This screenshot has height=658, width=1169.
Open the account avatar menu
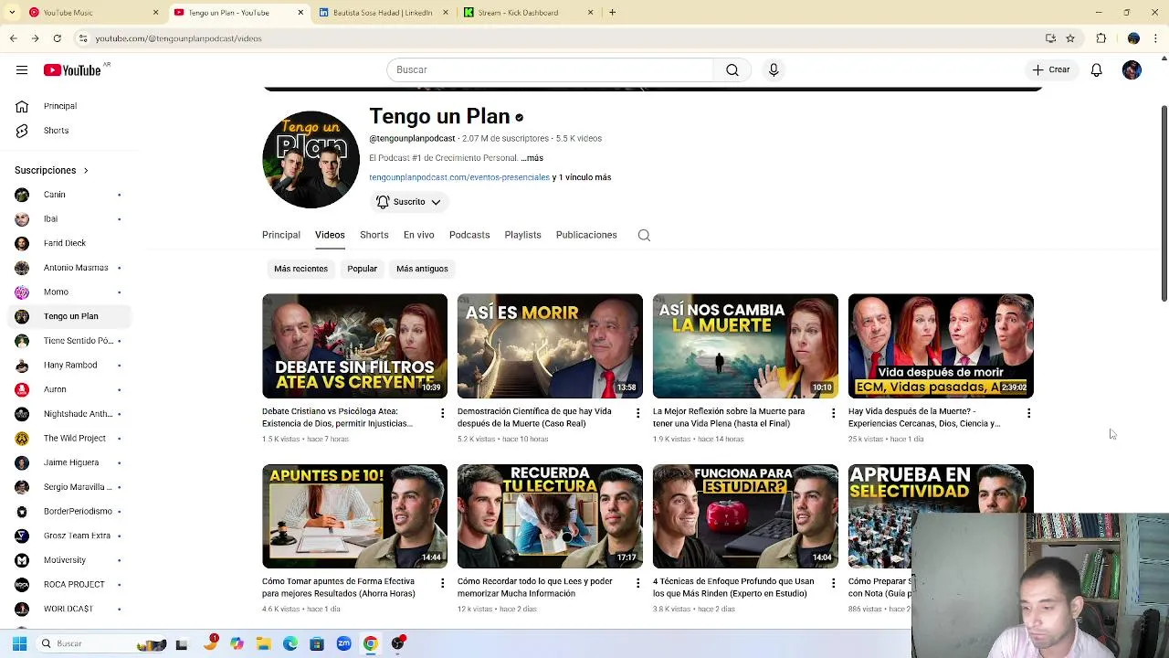click(x=1132, y=69)
